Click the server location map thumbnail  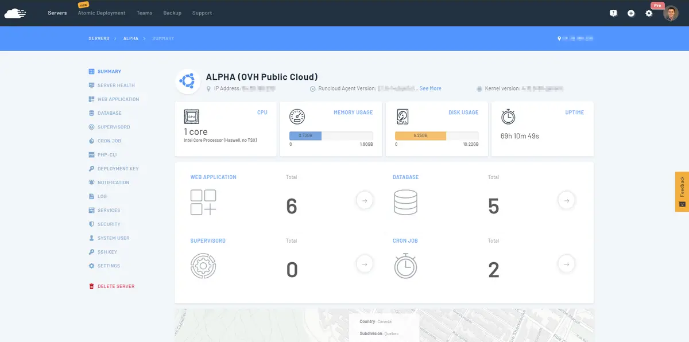point(384,325)
